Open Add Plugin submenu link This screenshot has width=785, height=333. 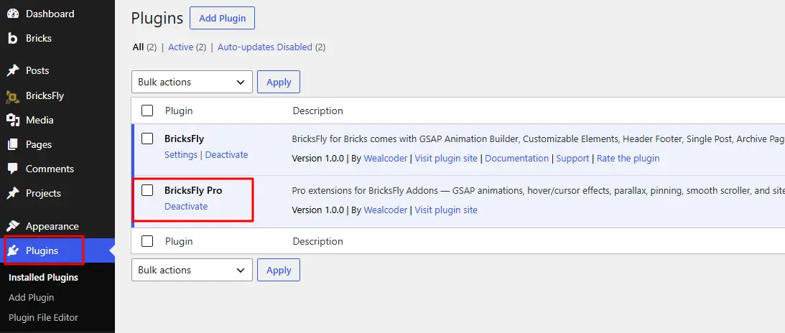(31, 298)
